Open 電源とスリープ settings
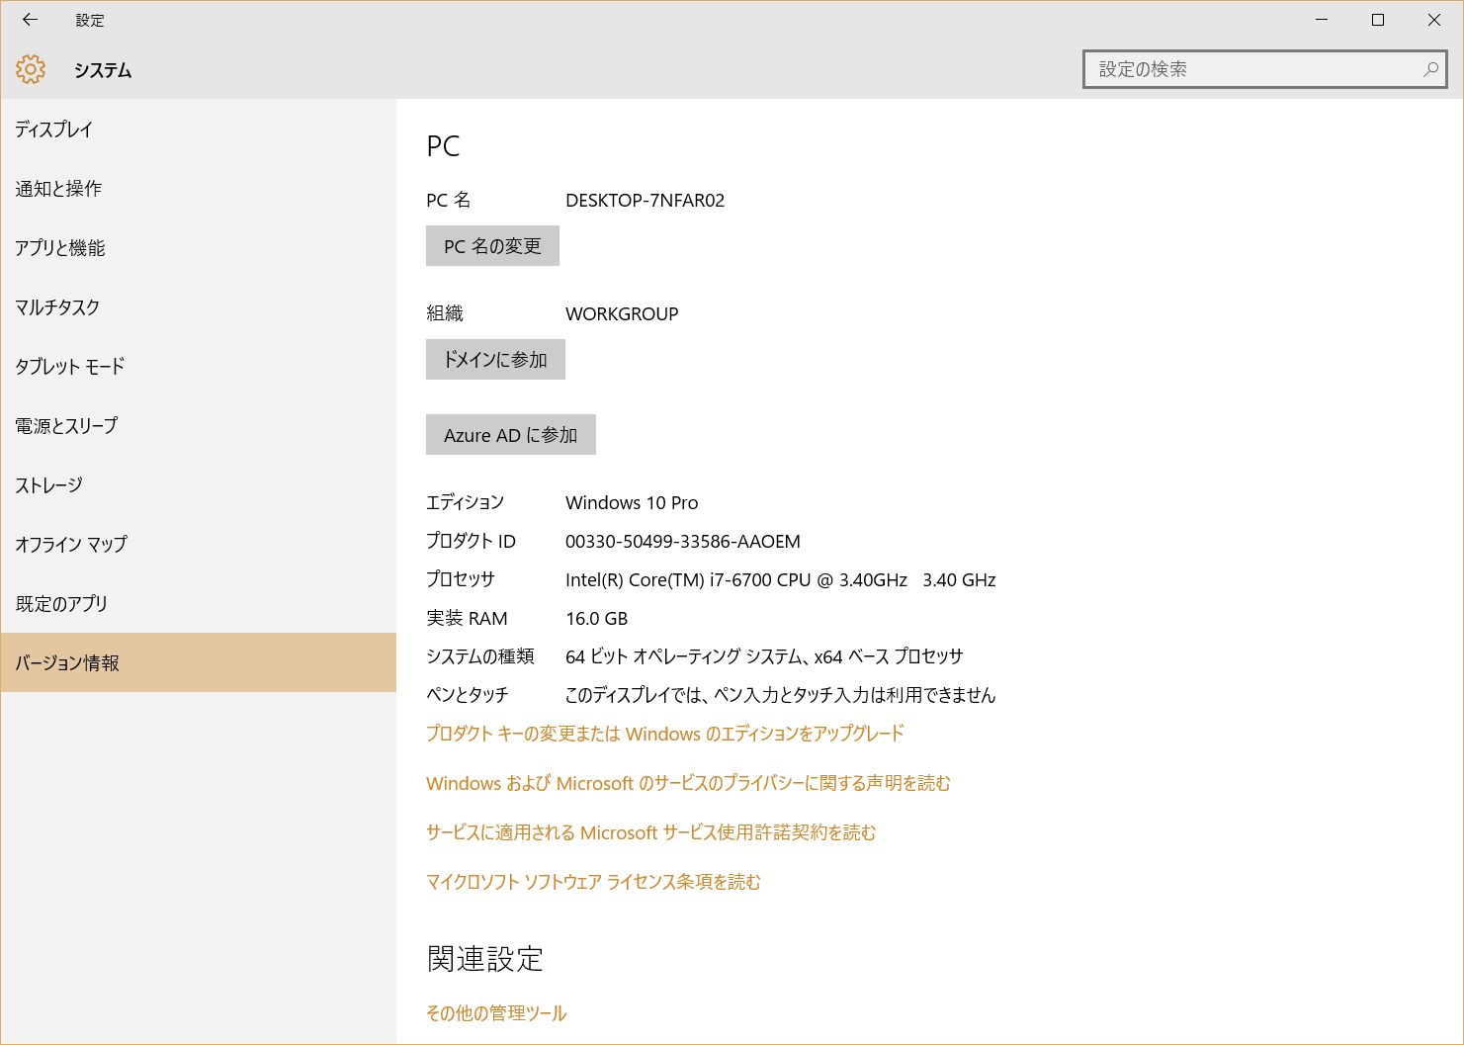 tap(198, 425)
